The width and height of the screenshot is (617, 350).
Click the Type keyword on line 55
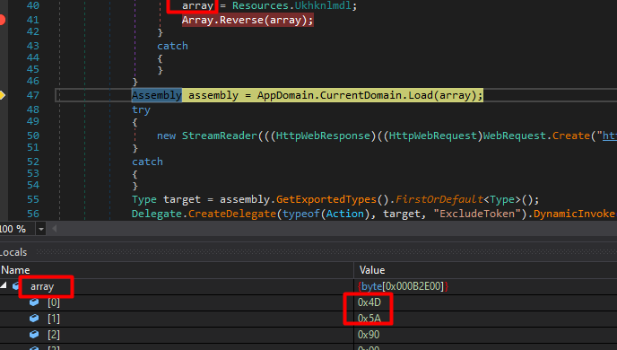point(144,199)
